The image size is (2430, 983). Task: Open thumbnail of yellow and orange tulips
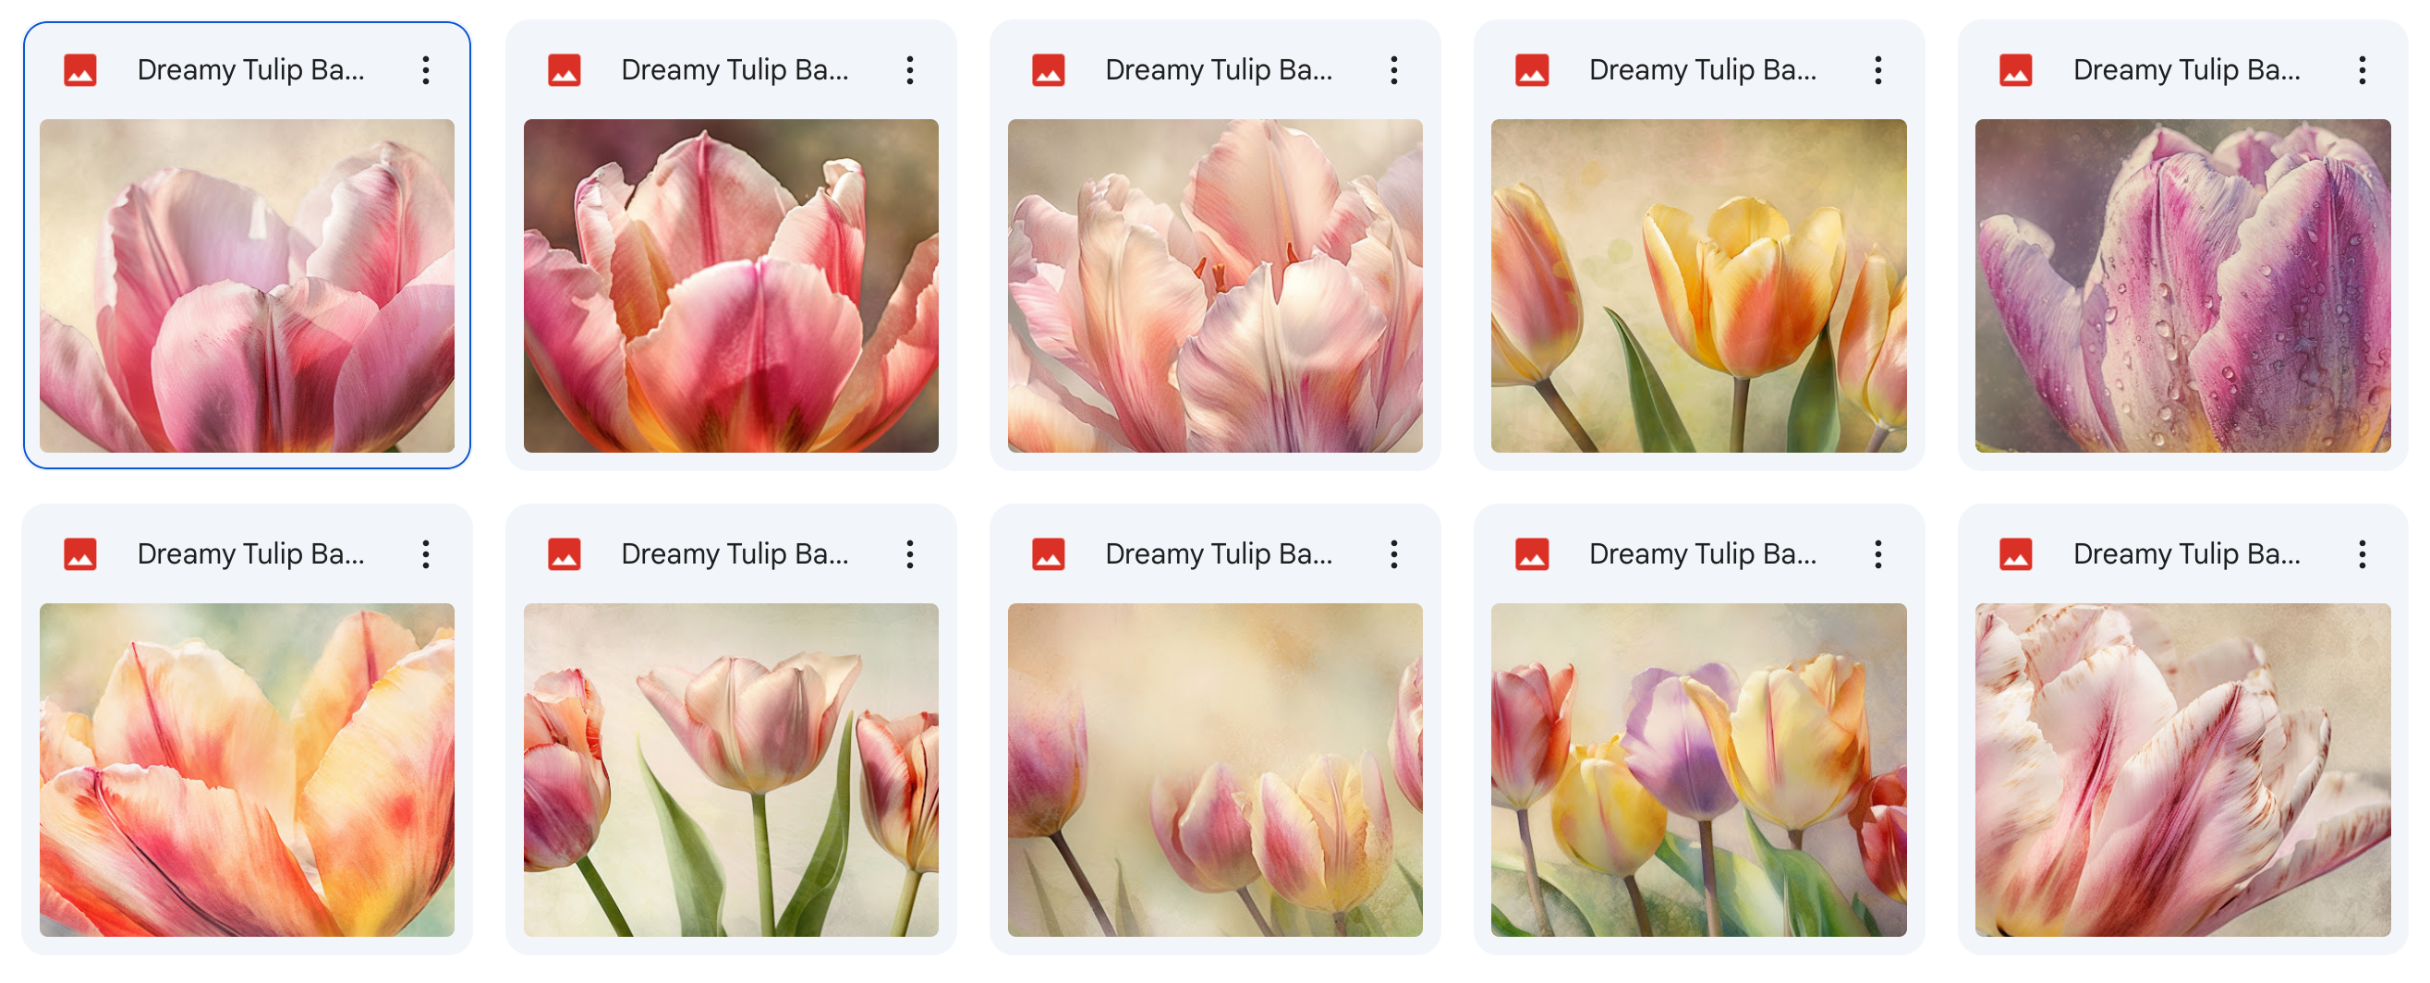coord(1698,285)
